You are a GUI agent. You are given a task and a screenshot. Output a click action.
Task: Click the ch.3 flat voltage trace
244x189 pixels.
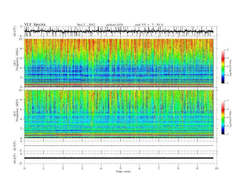(119, 146)
